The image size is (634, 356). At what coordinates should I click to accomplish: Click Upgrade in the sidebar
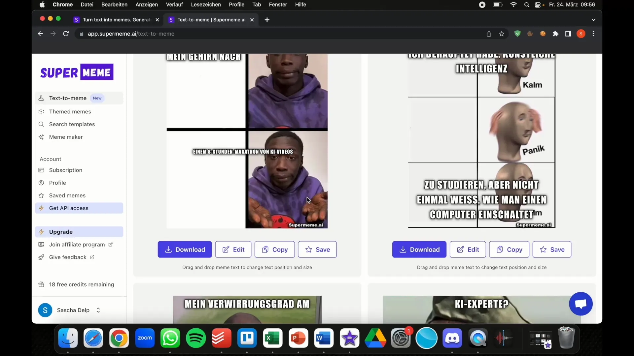click(61, 232)
